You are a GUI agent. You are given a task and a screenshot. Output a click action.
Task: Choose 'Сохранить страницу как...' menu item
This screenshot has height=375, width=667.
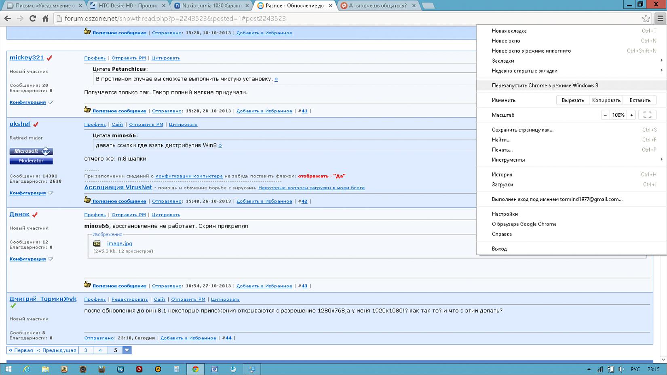572,130
